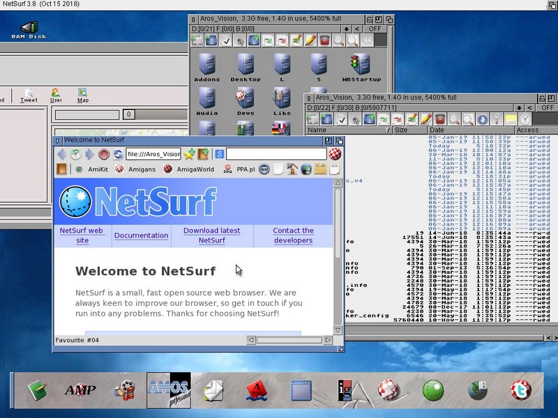Image resolution: width=558 pixels, height=418 pixels.
Task: Switch to the Map tab
Action: 82,95
